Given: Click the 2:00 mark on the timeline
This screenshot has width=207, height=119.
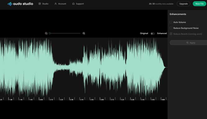Looking at the screenshot, I should click(41, 100).
